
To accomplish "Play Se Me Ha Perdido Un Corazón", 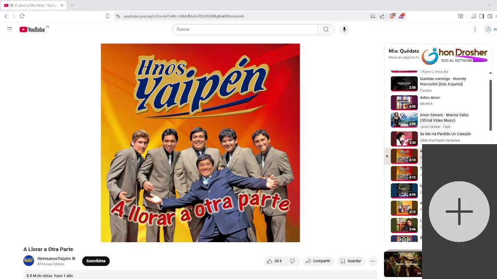I will (x=445, y=134).
